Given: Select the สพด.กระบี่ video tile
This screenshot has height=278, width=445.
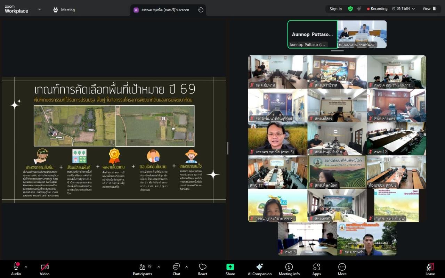Looking at the screenshot, I should click(x=337, y=205).
